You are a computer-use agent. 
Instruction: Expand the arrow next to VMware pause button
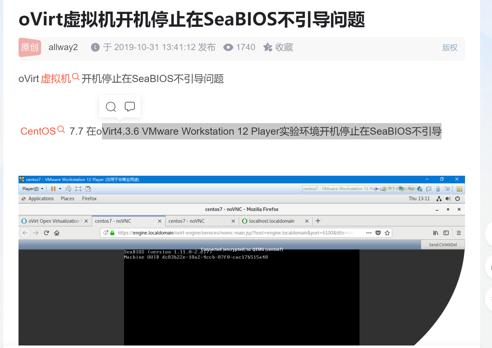(x=60, y=189)
